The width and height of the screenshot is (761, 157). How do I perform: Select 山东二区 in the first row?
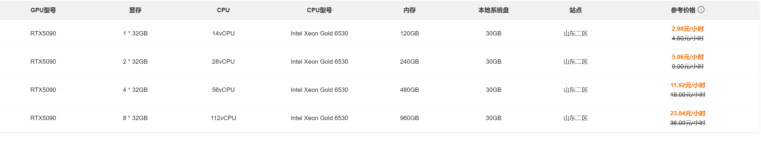(575, 34)
